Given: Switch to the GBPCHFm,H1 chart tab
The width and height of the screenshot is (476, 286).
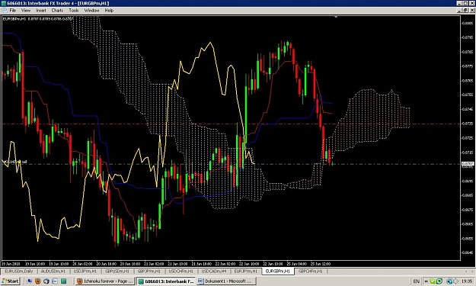Looking at the screenshot, I should pos(310,271).
